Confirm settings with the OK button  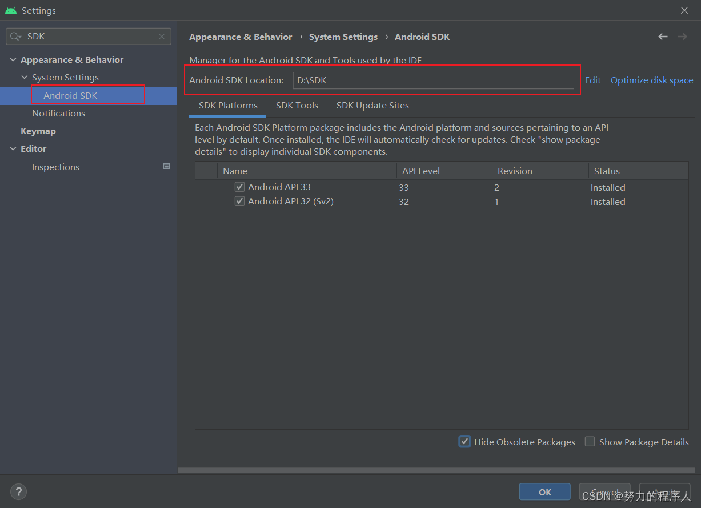pos(545,492)
